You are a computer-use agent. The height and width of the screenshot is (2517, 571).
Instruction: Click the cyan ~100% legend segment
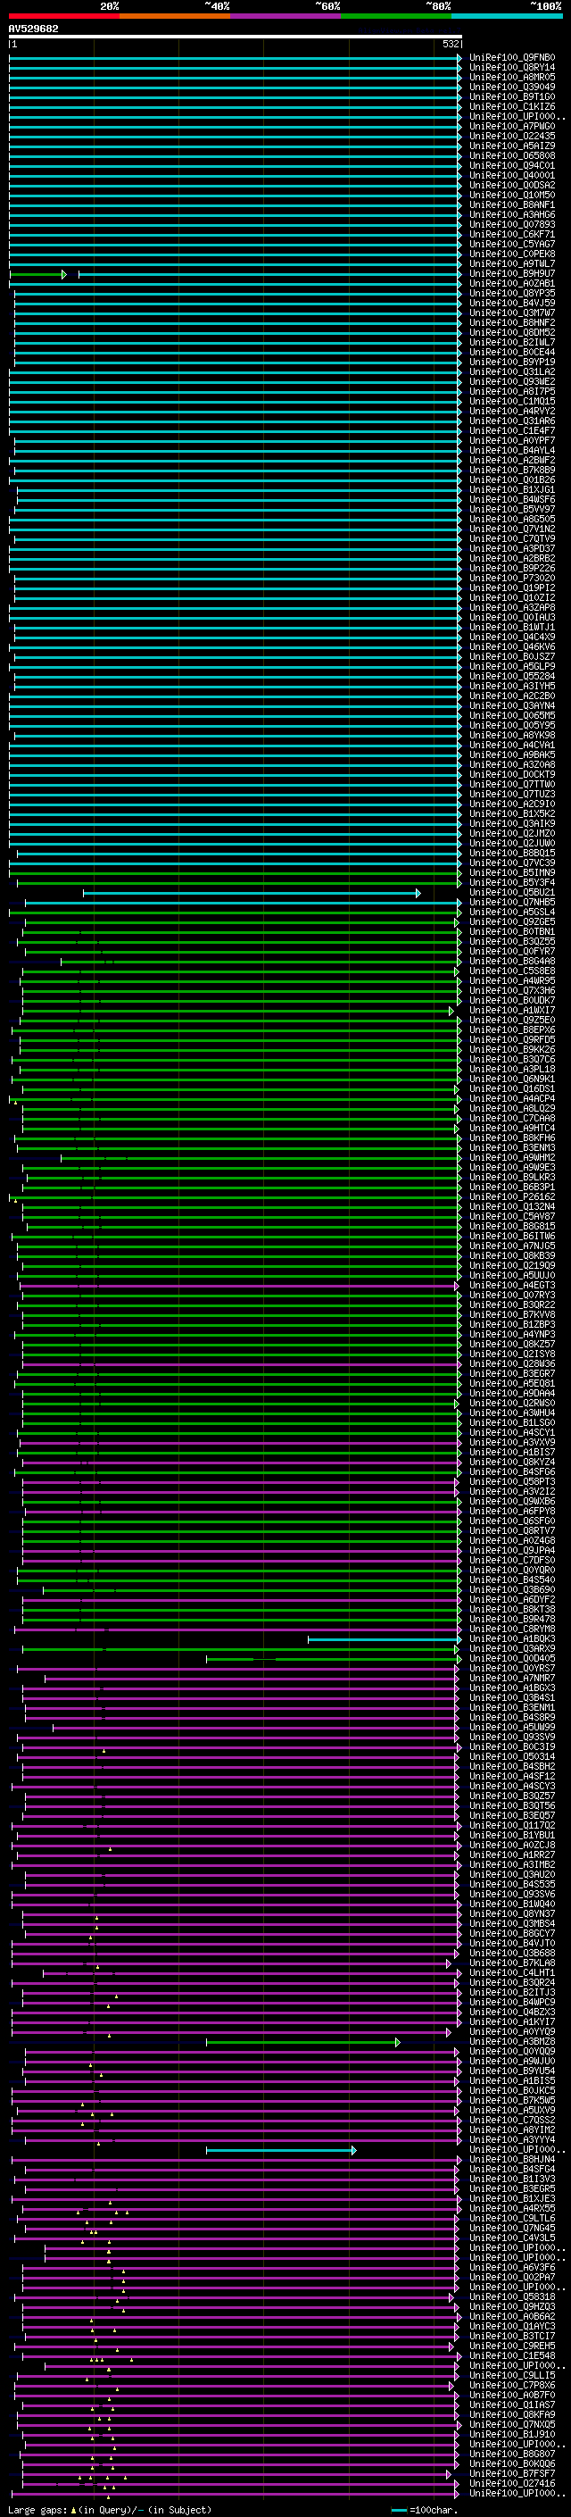pyautogui.click(x=507, y=17)
